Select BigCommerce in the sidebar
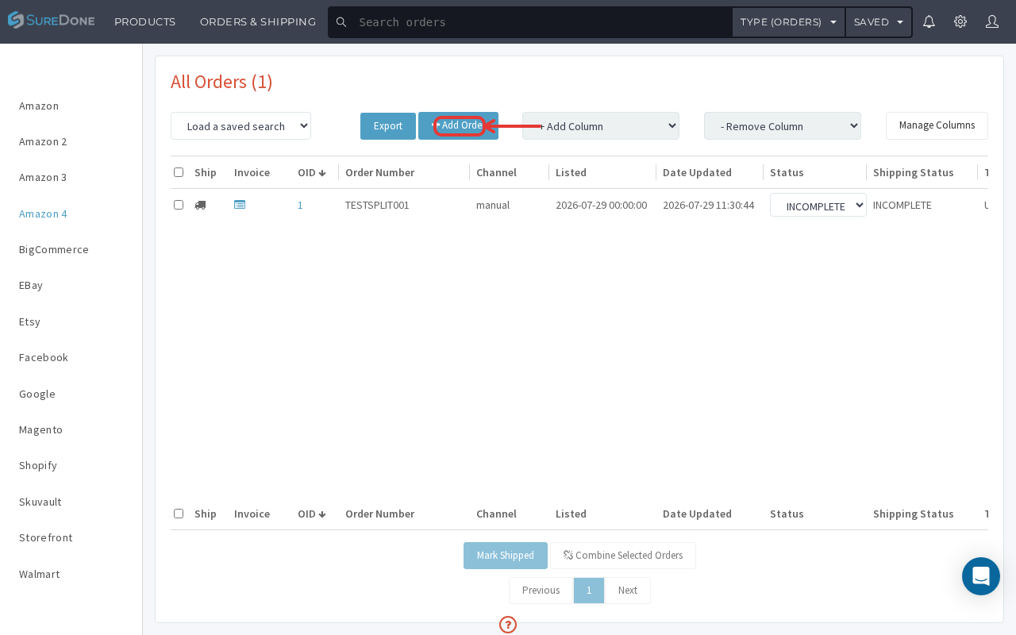The width and height of the screenshot is (1016, 635). coord(54,249)
